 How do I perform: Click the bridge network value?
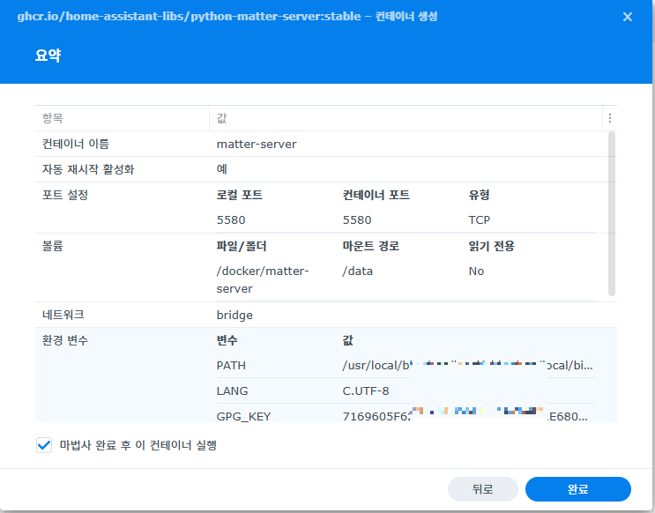click(x=234, y=315)
